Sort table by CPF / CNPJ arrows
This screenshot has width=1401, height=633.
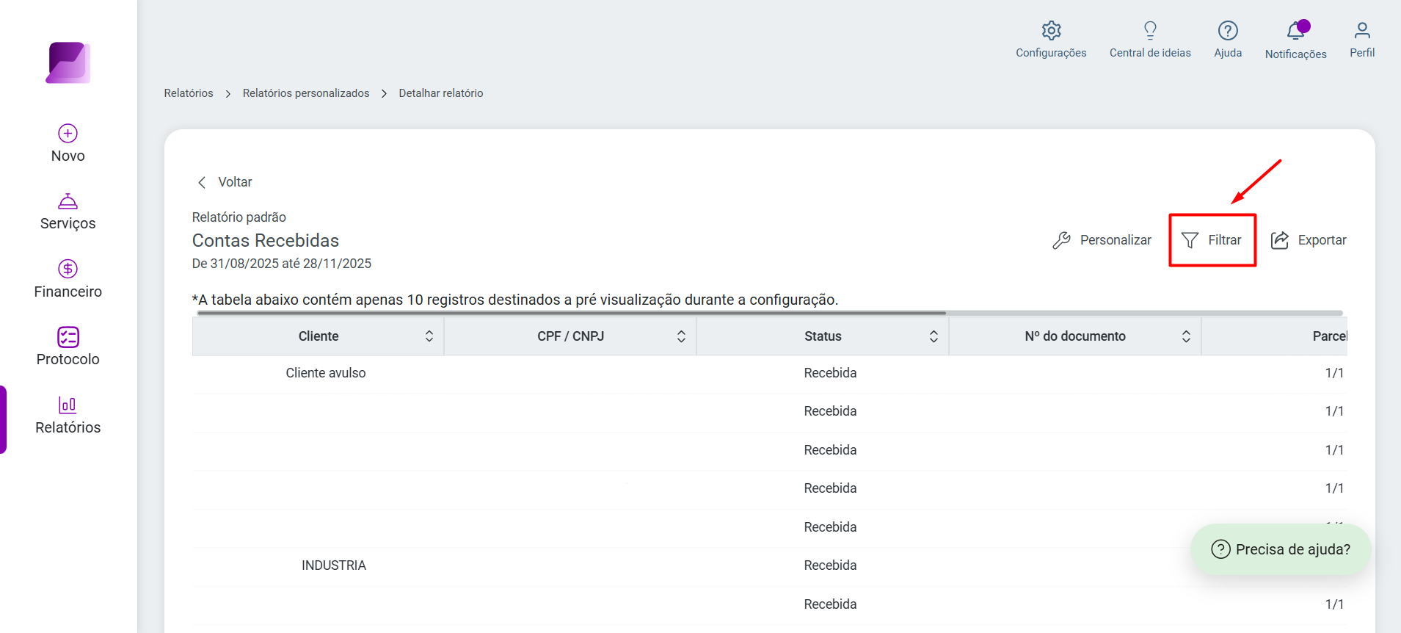(x=681, y=336)
